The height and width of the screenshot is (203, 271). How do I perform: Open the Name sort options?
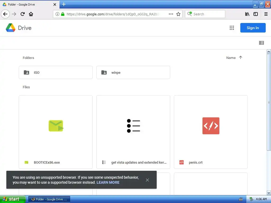(x=231, y=58)
